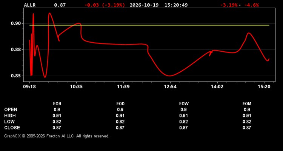Image resolution: width=283 pixels, height=151 pixels.
Task: Click the timestamp 15:20:49
Action: click(x=176, y=5)
